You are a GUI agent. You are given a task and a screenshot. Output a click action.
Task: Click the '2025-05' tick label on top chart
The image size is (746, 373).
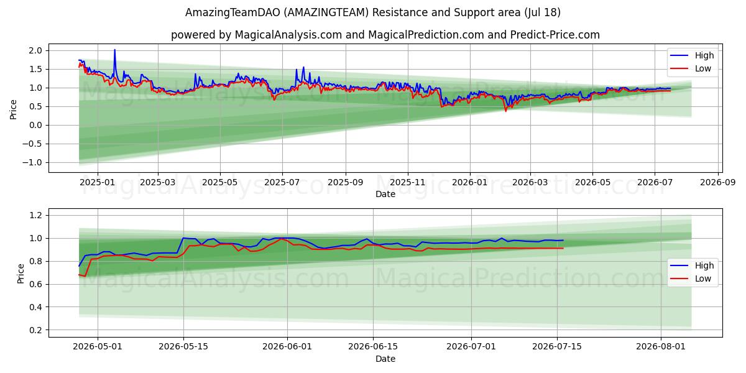tap(220, 183)
